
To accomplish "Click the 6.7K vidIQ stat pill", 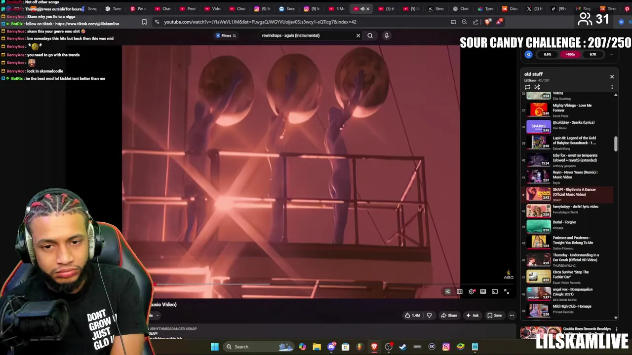I will tap(592, 55).
